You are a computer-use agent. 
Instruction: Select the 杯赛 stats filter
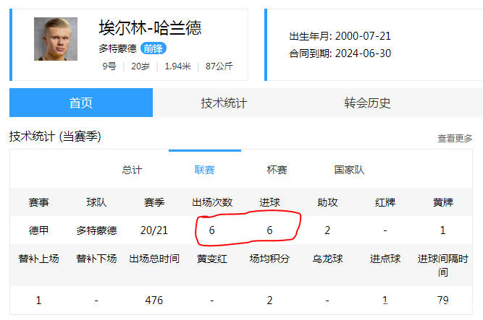pos(277,170)
